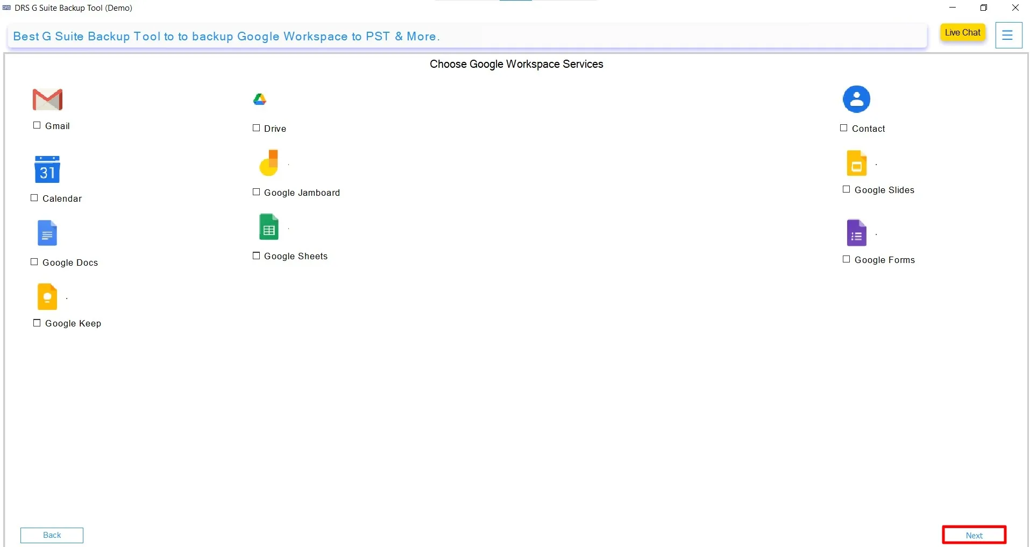Restore down the application window
Image resolution: width=1030 pixels, height=547 pixels.
(x=984, y=8)
